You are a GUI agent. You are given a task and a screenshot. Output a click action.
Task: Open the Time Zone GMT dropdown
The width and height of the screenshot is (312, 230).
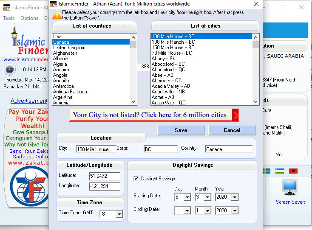119,214
